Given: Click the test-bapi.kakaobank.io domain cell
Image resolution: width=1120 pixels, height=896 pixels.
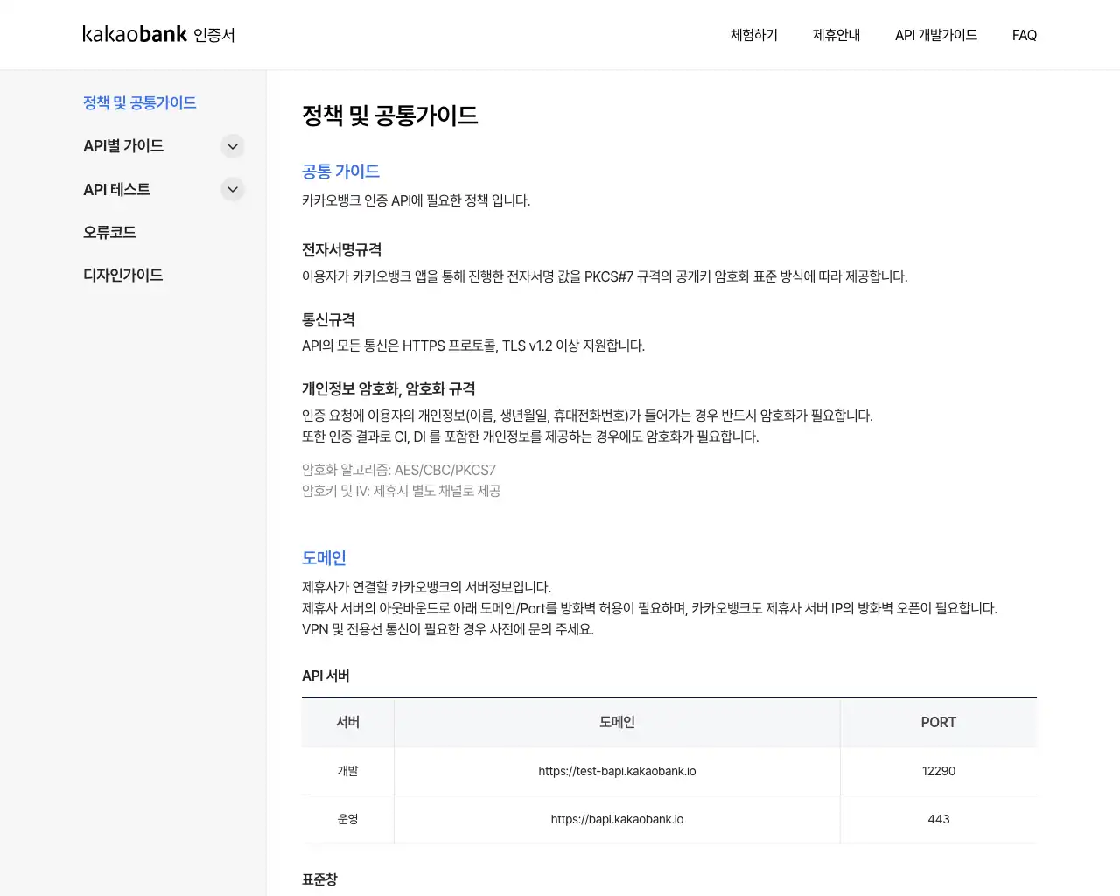Looking at the screenshot, I should pos(617,771).
